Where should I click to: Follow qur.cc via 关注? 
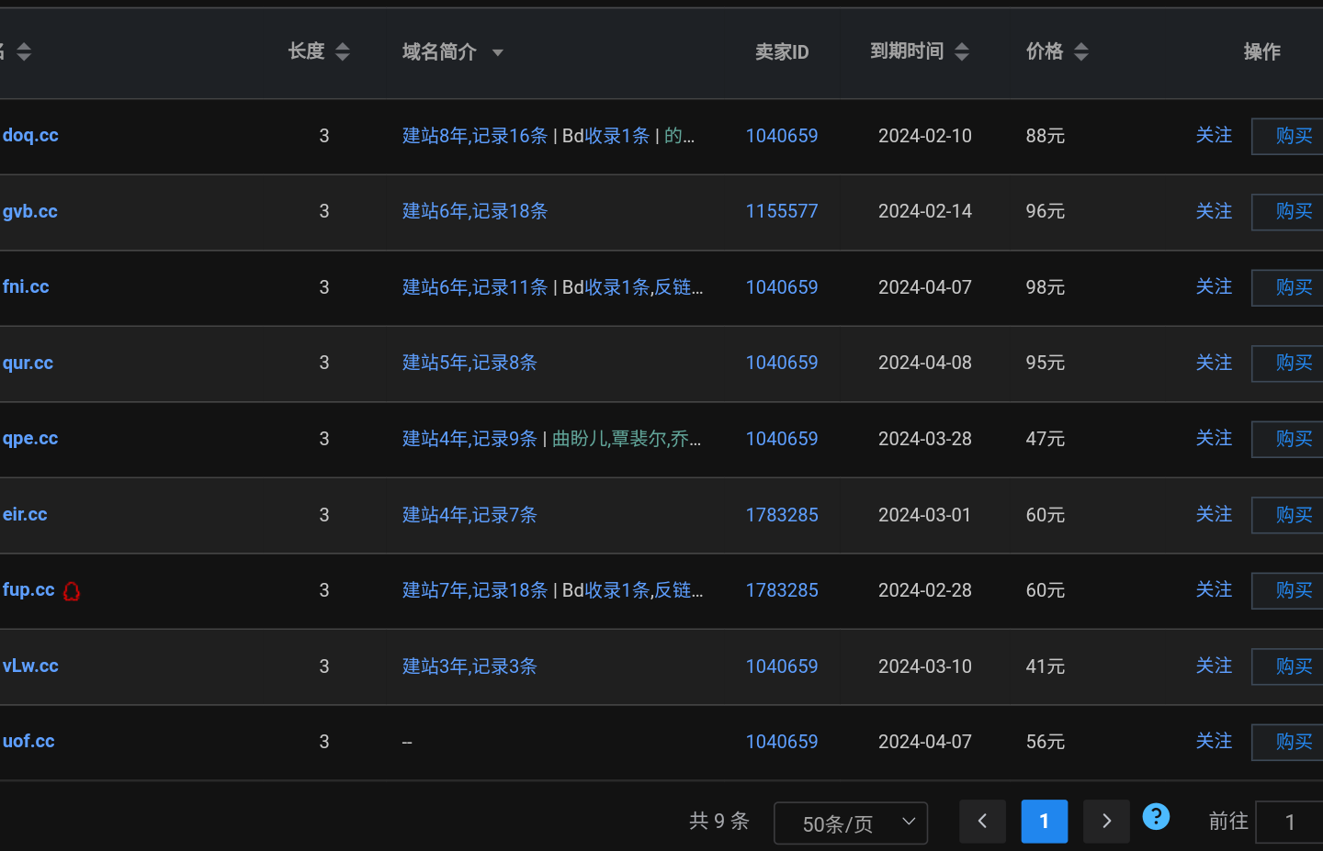click(x=1214, y=363)
